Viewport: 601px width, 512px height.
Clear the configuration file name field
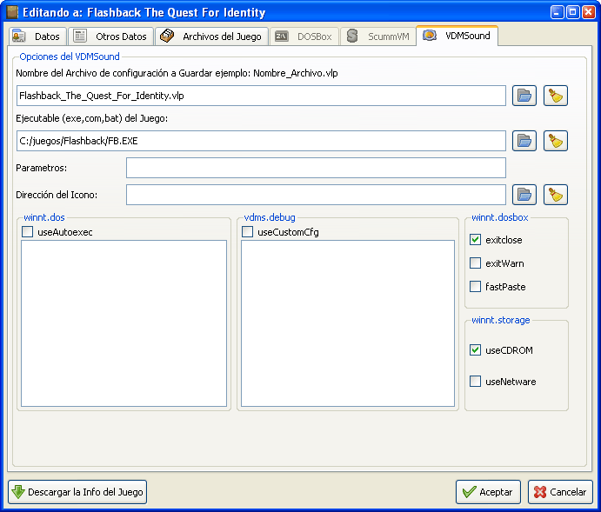point(556,96)
